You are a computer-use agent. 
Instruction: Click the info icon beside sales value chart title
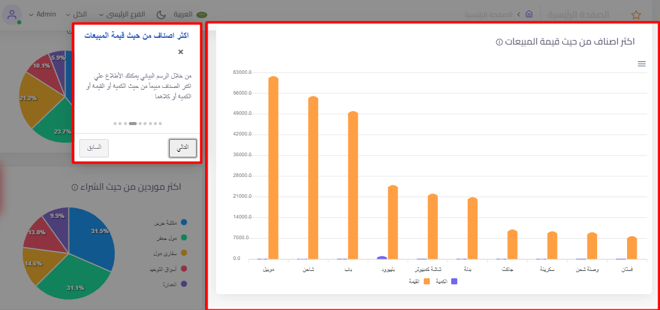pyautogui.click(x=499, y=42)
